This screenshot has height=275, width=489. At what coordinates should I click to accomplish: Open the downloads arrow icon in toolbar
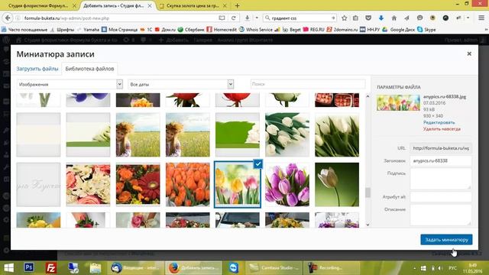click(x=247, y=18)
